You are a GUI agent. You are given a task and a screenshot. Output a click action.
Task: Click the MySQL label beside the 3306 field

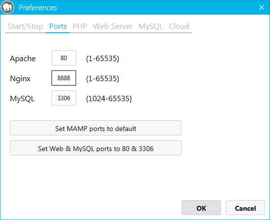coord(22,99)
